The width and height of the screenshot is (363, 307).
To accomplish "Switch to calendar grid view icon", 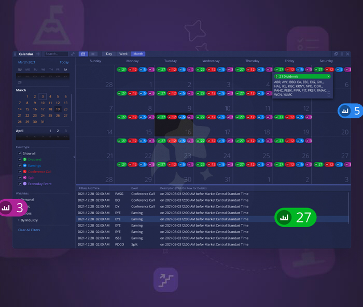I will pos(83,54).
